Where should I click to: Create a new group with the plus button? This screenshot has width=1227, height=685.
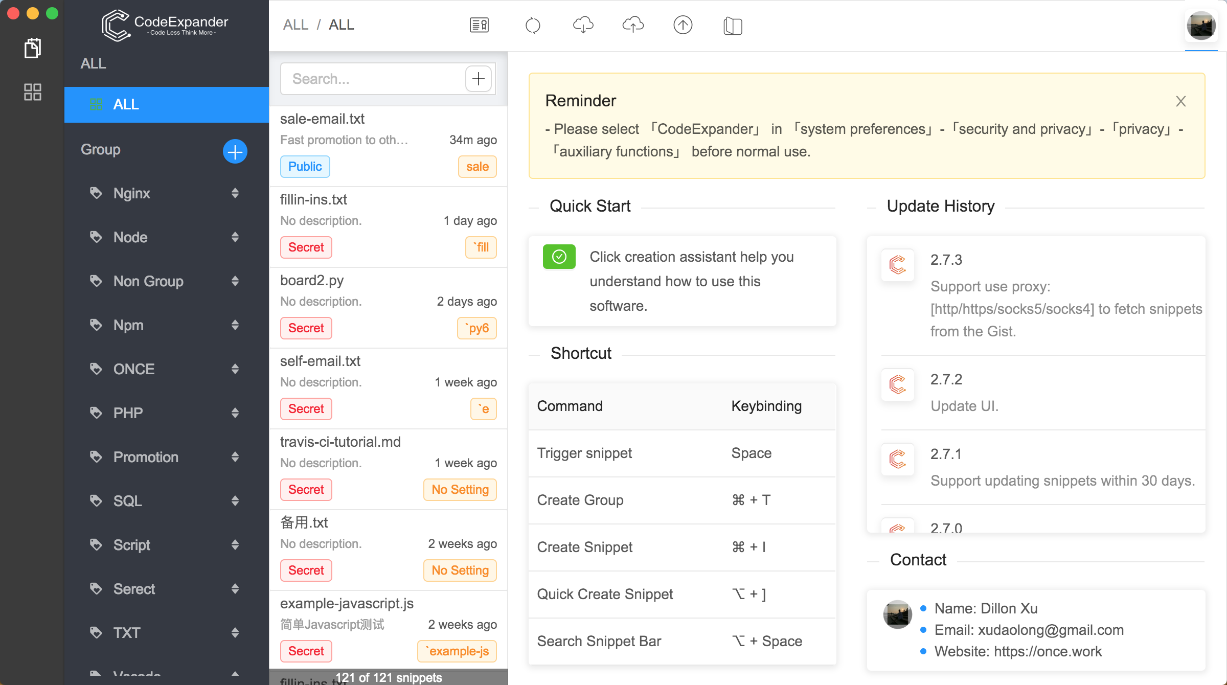coord(235,151)
